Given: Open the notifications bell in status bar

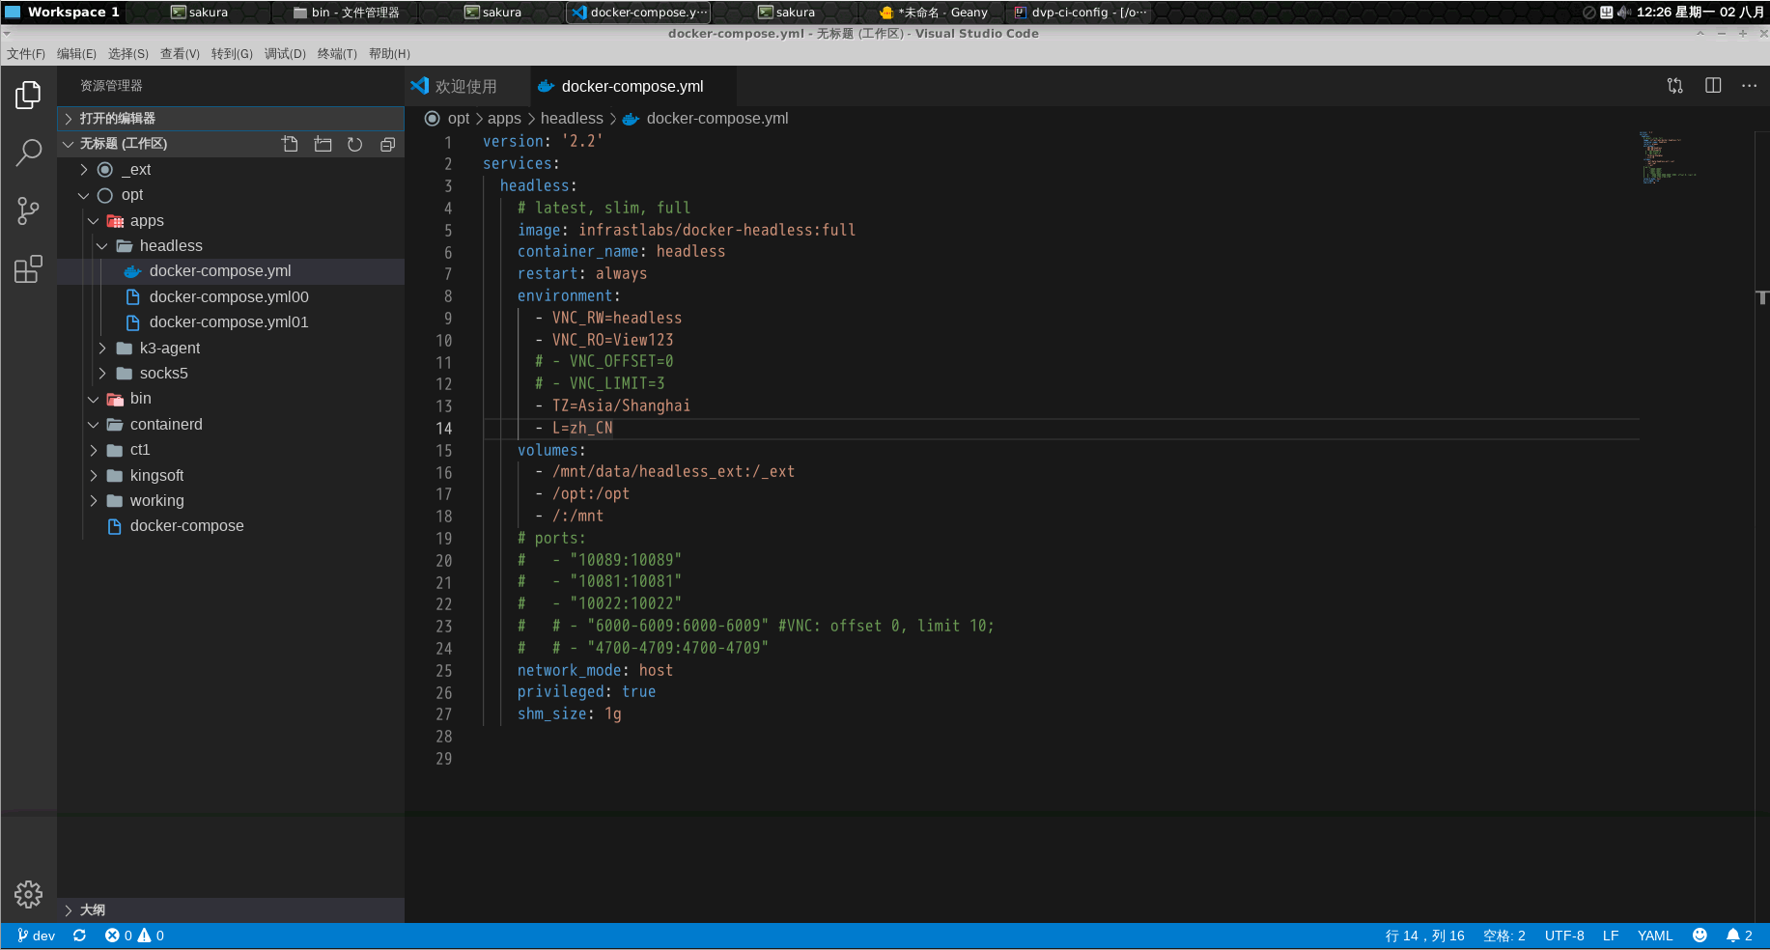Looking at the screenshot, I should 1733,935.
